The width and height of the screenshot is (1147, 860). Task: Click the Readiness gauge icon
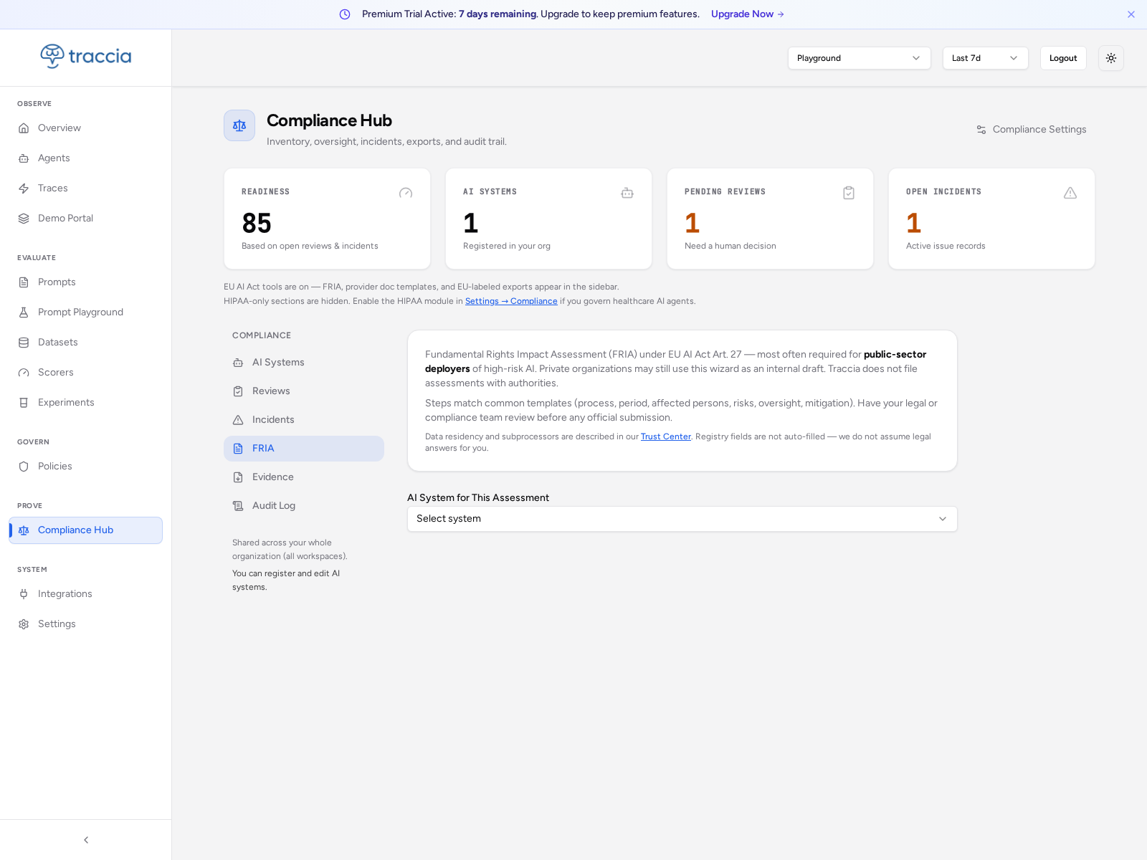tap(406, 193)
